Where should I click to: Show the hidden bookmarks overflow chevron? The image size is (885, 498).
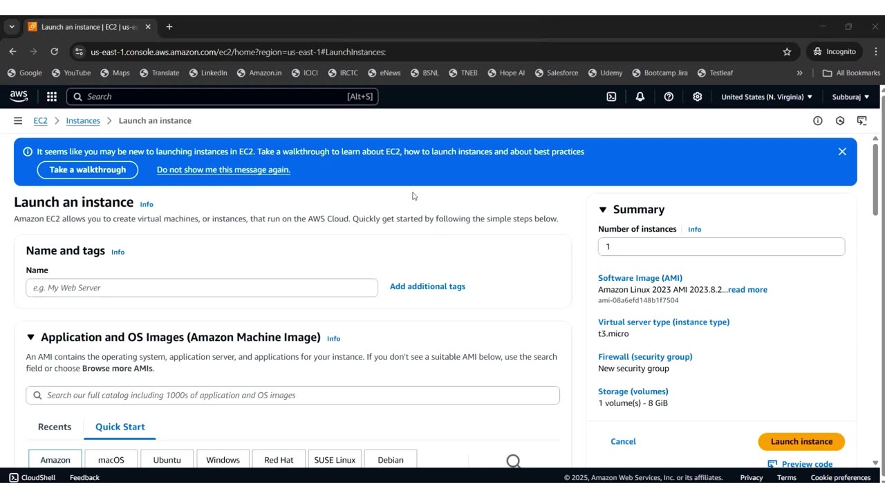pyautogui.click(x=800, y=73)
